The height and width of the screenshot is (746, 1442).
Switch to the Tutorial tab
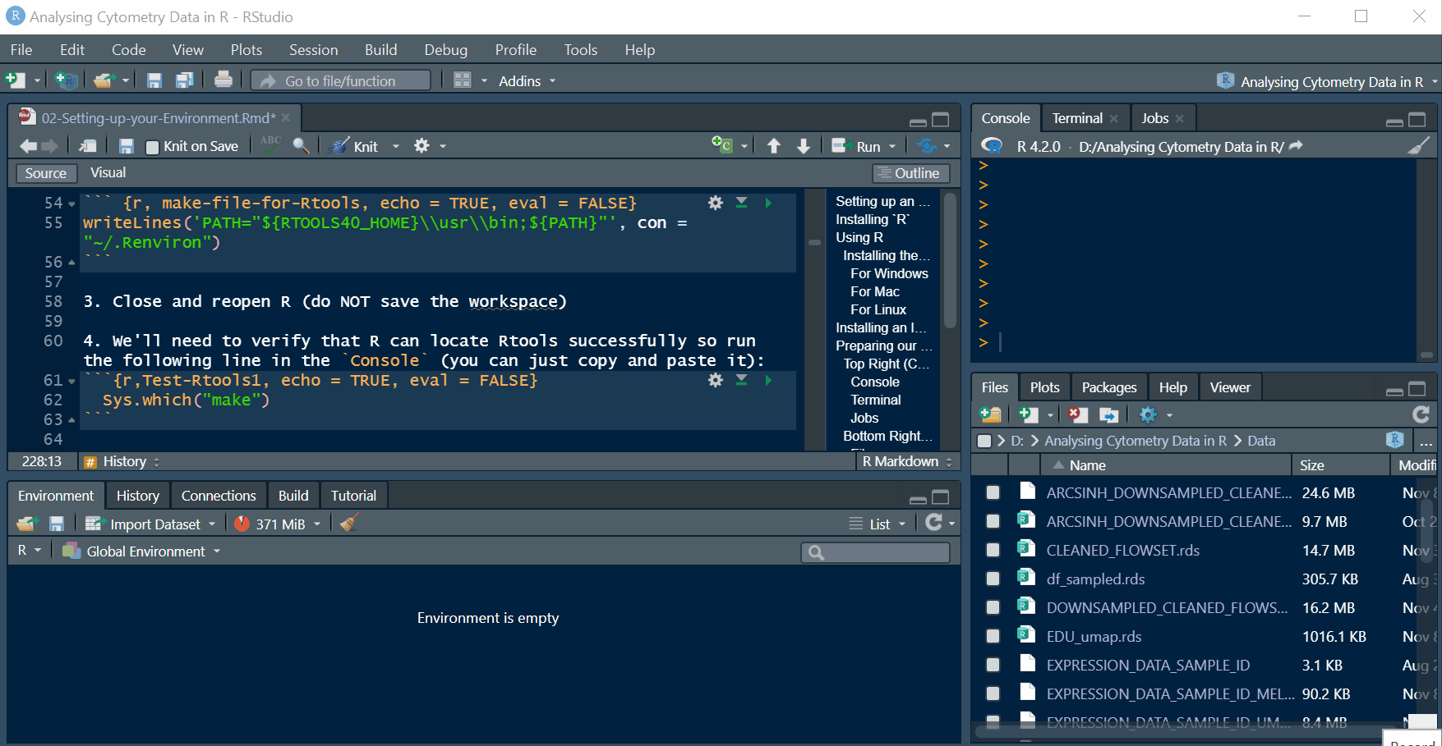tap(353, 496)
